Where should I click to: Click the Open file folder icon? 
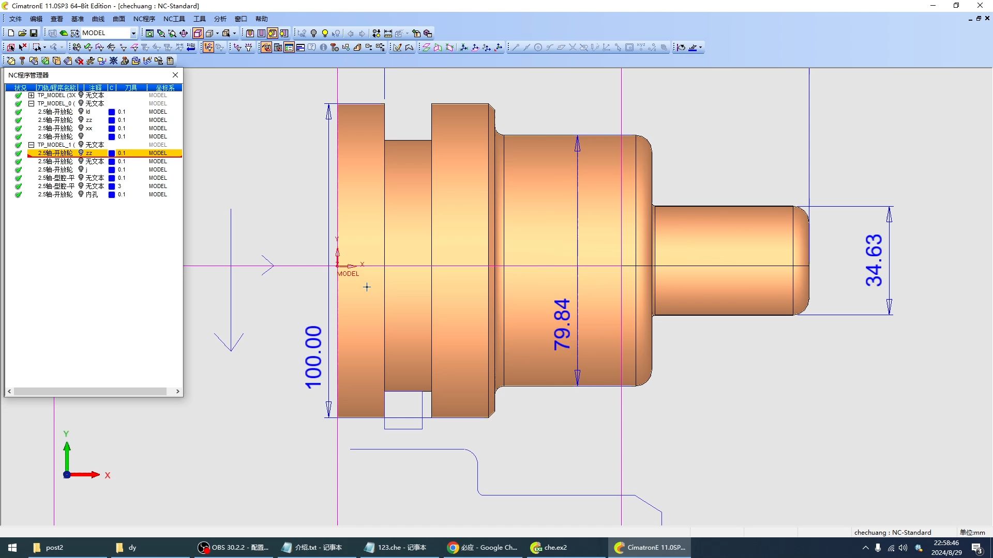22,33
